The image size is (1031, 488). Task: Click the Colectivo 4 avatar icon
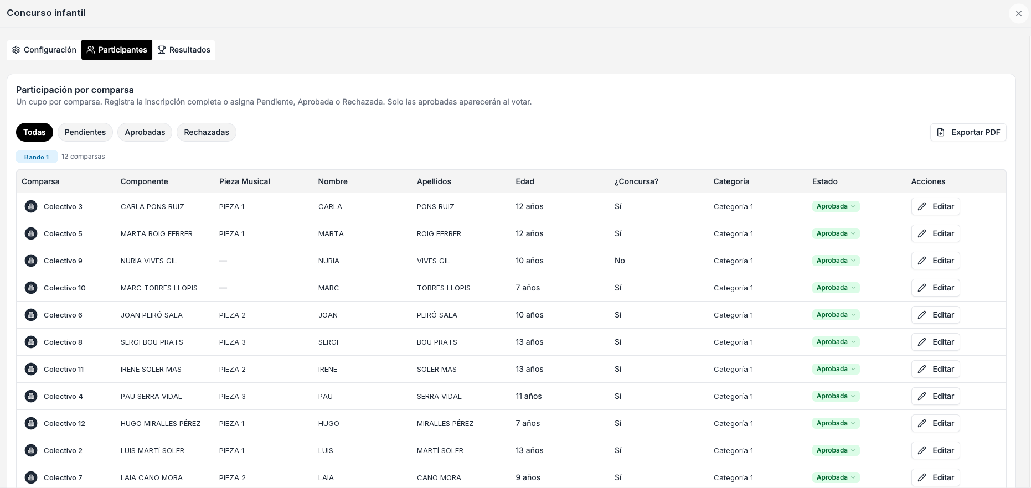pos(31,396)
